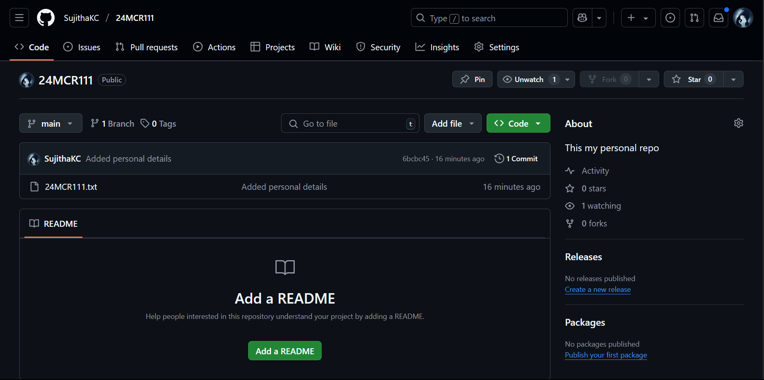View the 0 forks link
The width and height of the screenshot is (764, 380).
586,223
